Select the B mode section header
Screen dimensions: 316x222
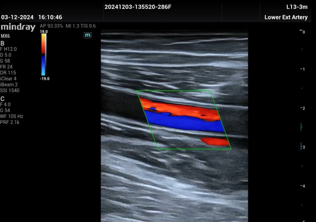coord(3,43)
